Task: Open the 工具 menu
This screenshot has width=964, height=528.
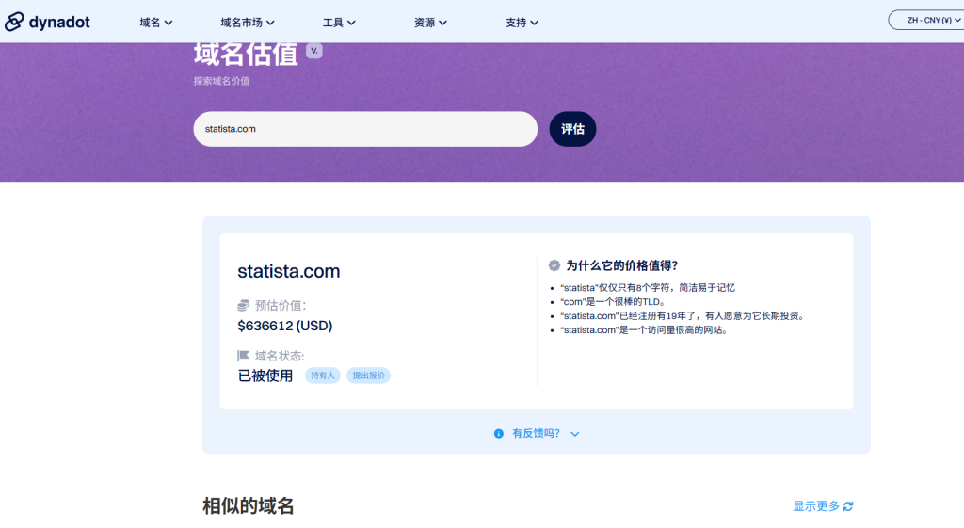Action: pos(339,23)
